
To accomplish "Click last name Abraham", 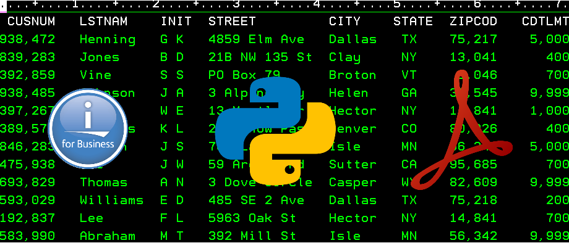I will (x=108, y=236).
